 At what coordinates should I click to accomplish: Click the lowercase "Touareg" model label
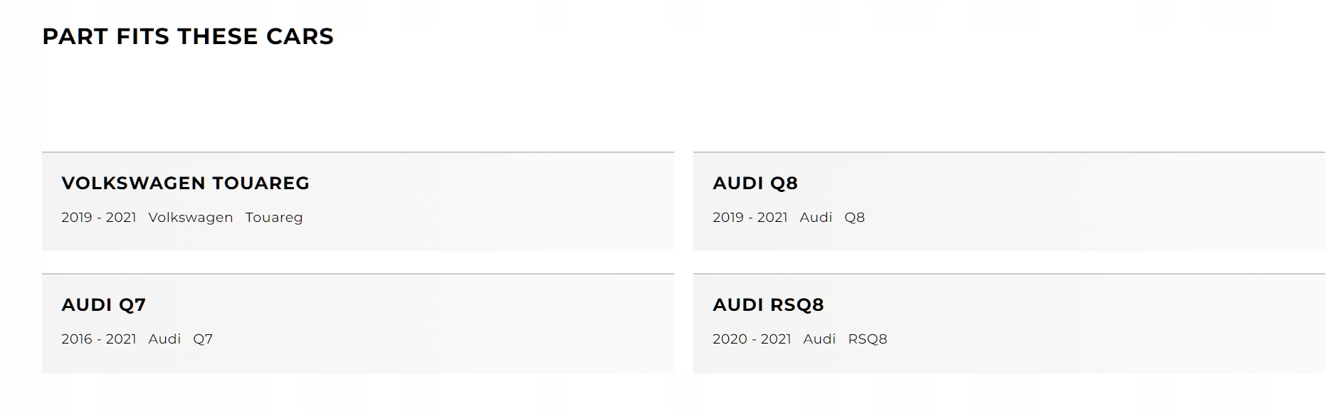pos(274,218)
